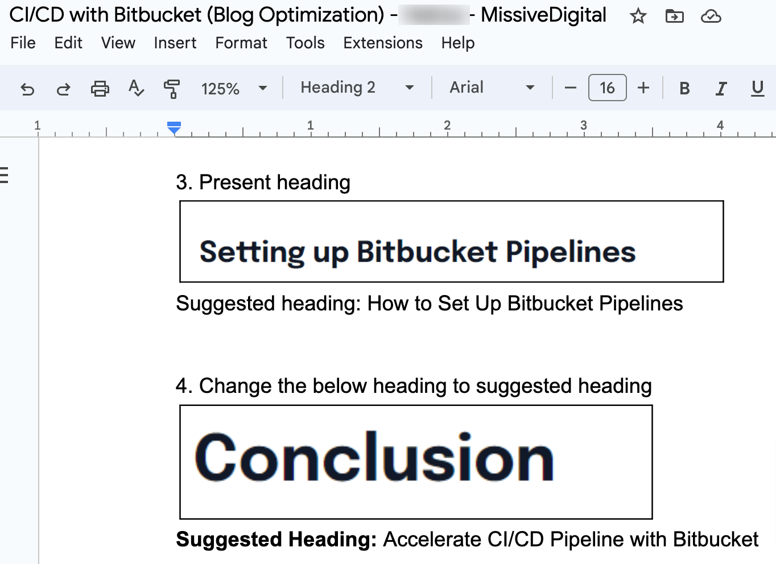Select the Paint format roller icon
Viewport: 776px width, 564px height.
(171, 89)
